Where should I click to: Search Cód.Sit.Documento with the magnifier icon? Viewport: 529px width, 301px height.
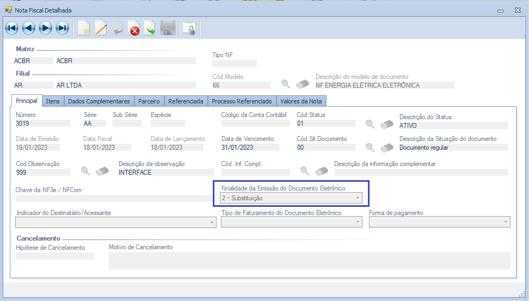click(x=370, y=147)
